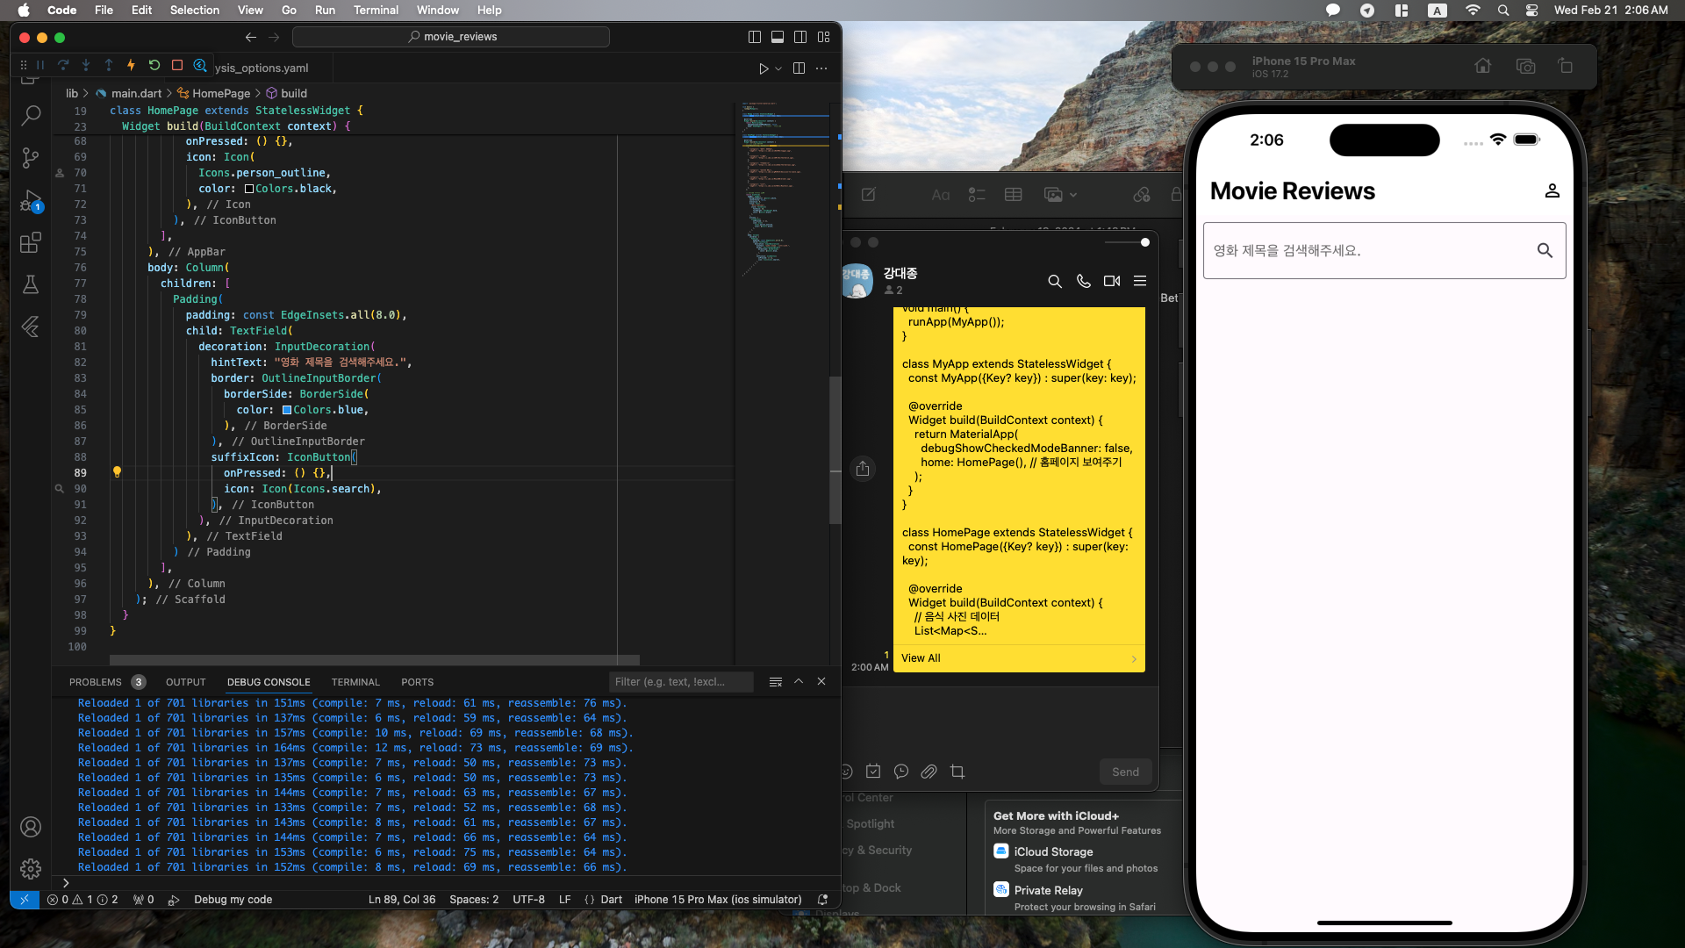The width and height of the screenshot is (1685, 948).
Task: Switch to the OUTPUT panel tab
Action: [186, 682]
